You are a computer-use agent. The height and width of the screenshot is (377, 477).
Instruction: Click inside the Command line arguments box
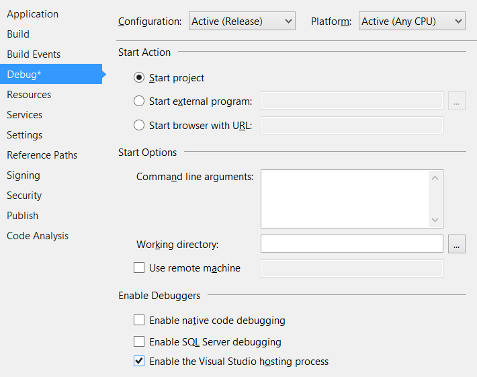(344, 199)
